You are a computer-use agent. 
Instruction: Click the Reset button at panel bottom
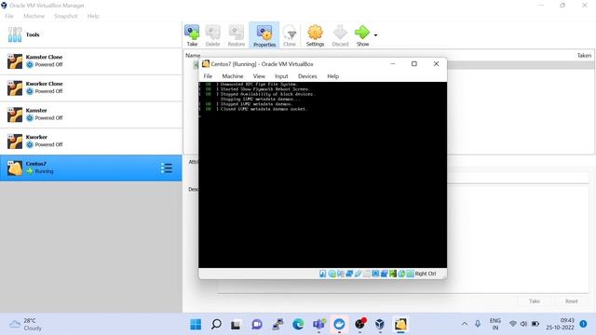pos(571,301)
